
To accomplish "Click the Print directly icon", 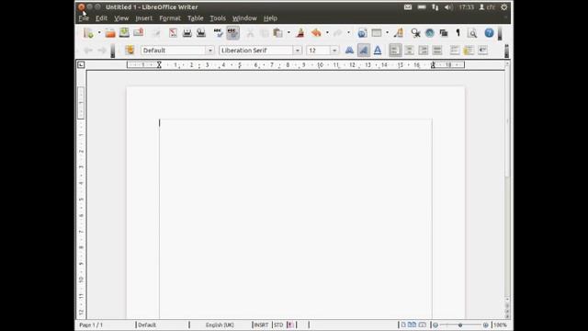I will tap(187, 33).
